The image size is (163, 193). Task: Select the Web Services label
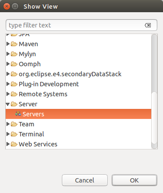click(x=38, y=144)
